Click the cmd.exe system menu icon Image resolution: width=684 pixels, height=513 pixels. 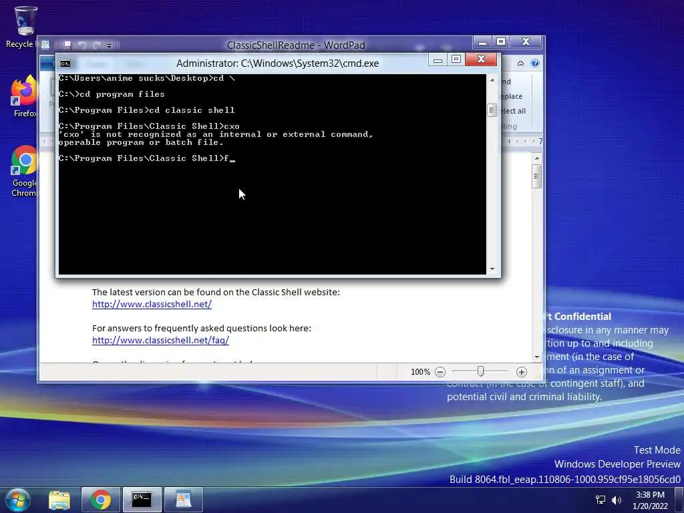[65, 63]
